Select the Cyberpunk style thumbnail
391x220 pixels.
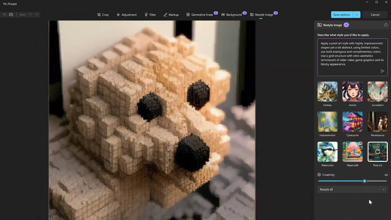pos(353,122)
